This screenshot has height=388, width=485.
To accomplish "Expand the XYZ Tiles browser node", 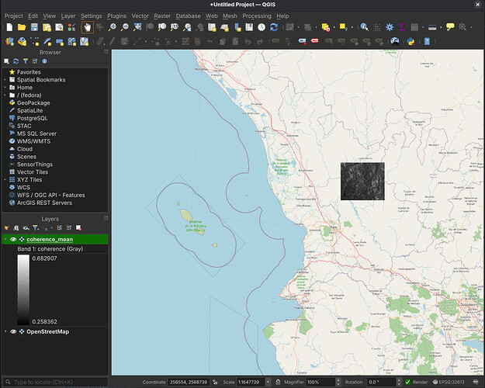I will coord(5,180).
